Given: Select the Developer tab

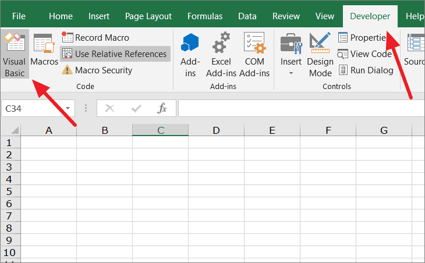Looking at the screenshot, I should [370, 16].
